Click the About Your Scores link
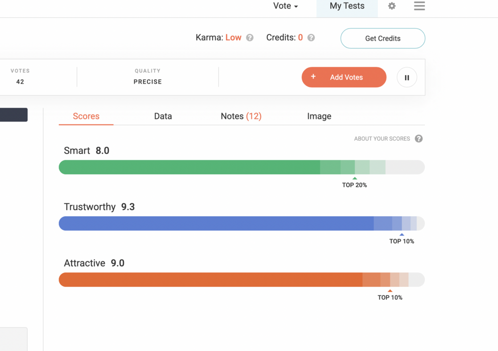The image size is (498, 351). coord(382,139)
